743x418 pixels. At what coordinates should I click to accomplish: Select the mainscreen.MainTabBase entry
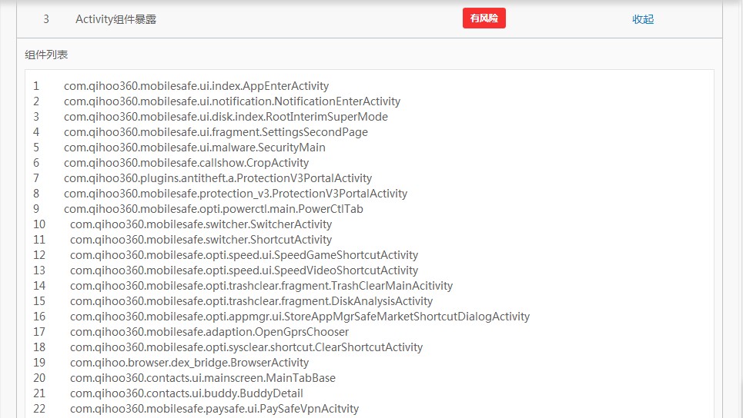202,378
